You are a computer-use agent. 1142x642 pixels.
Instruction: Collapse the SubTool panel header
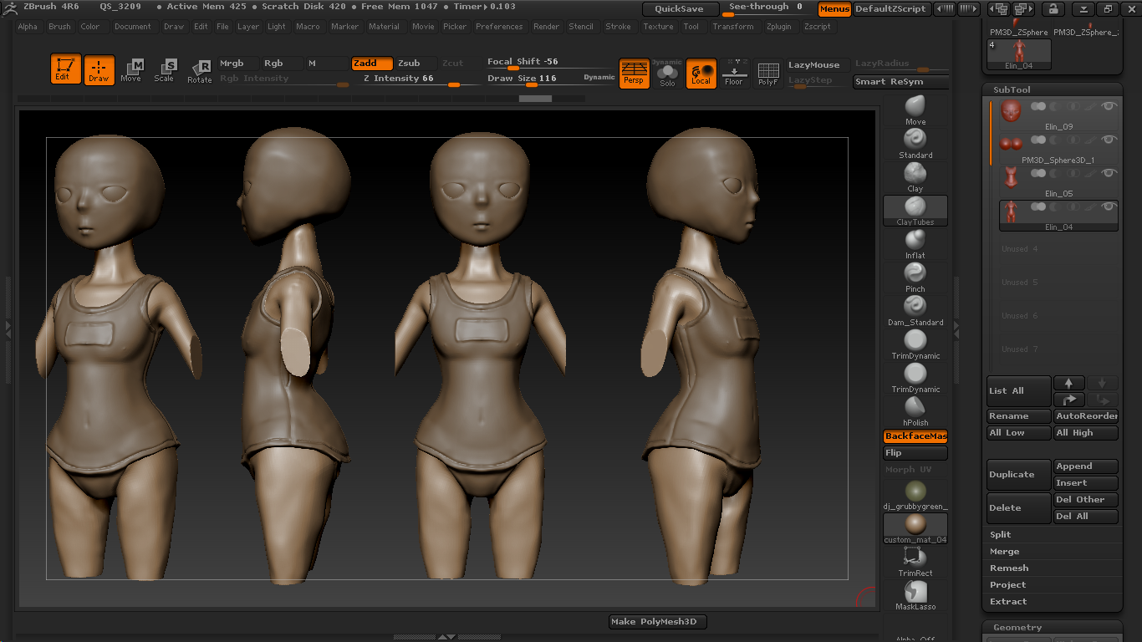(1012, 89)
